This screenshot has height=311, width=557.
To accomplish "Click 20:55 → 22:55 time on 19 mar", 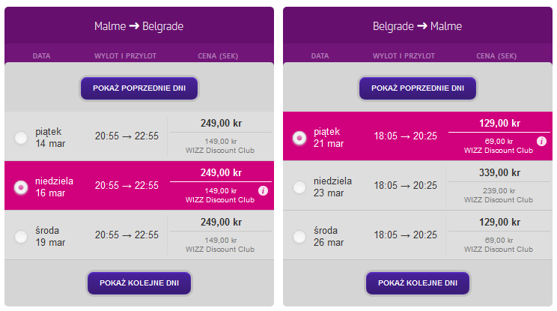I will [127, 235].
